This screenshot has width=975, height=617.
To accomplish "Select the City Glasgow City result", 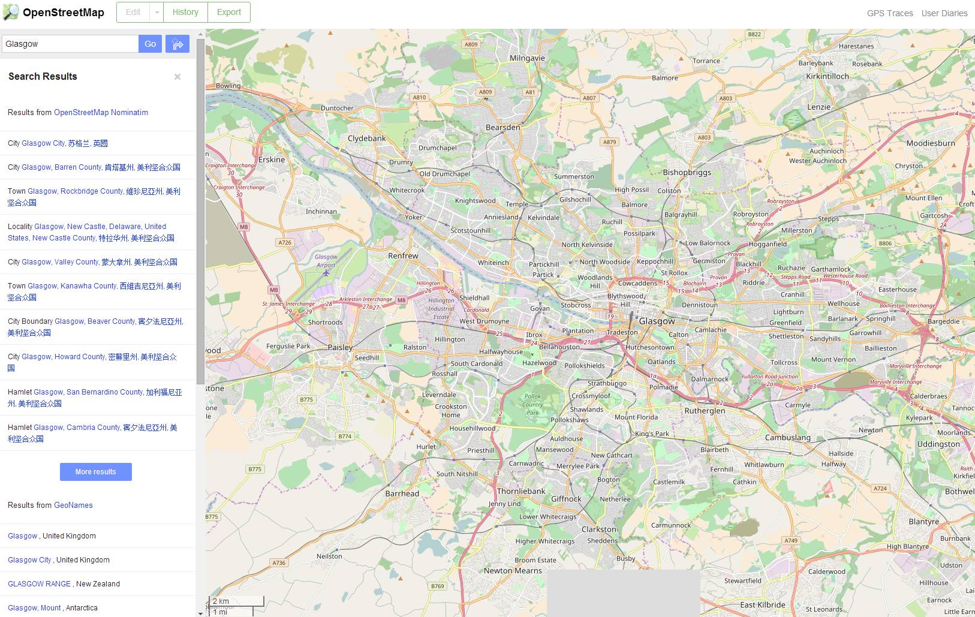I will [65, 143].
